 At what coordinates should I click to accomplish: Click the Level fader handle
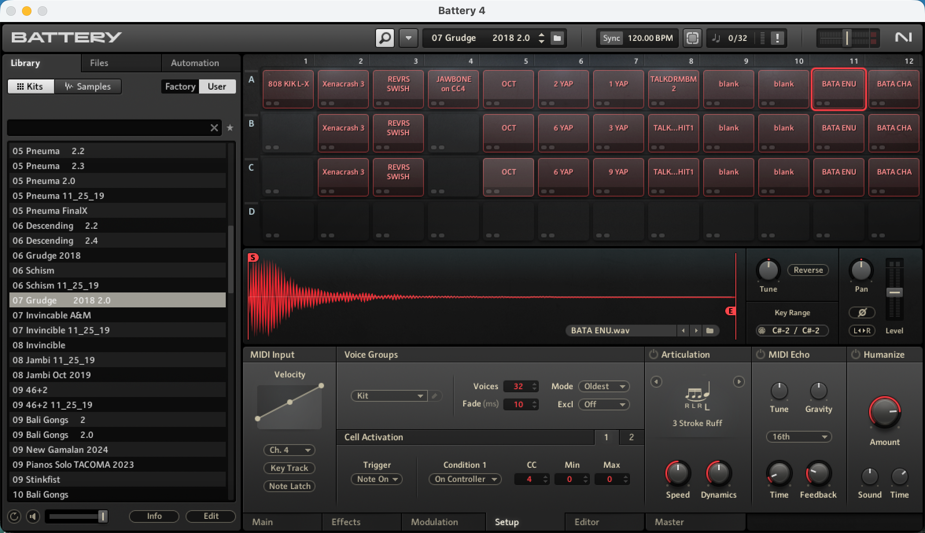click(894, 292)
